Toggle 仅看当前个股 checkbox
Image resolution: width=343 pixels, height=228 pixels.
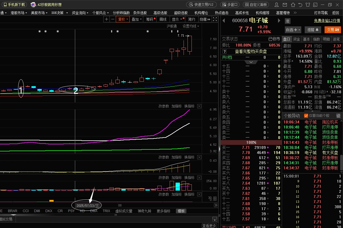(x=306, y=116)
